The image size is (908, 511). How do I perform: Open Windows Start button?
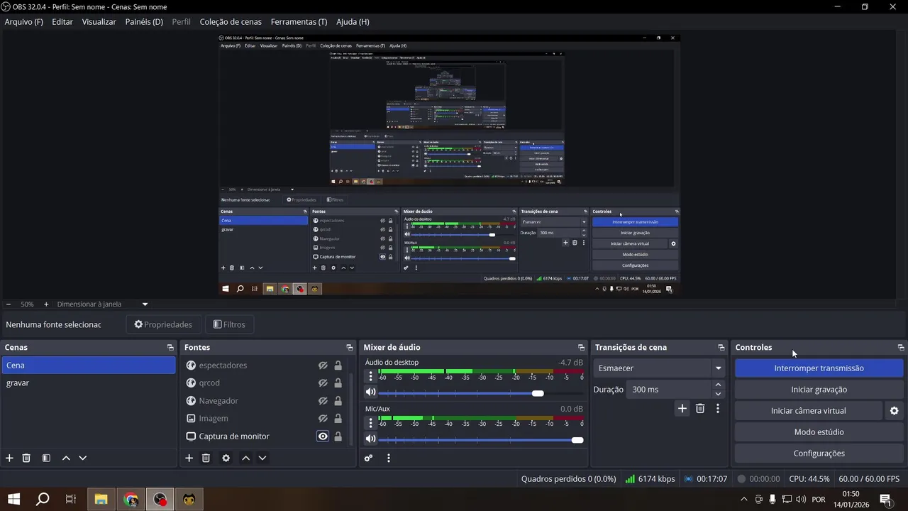13,499
